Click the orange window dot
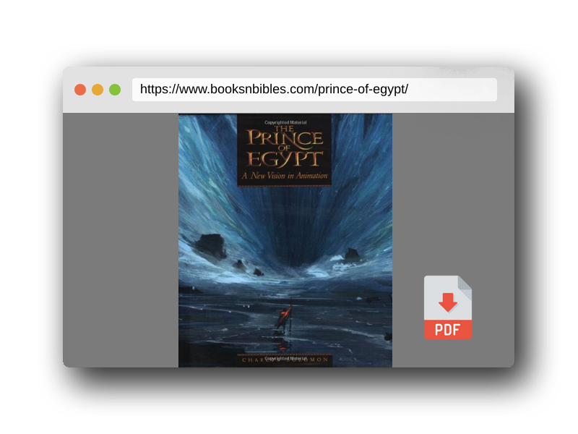The height and width of the screenshot is (434, 578). click(x=98, y=90)
